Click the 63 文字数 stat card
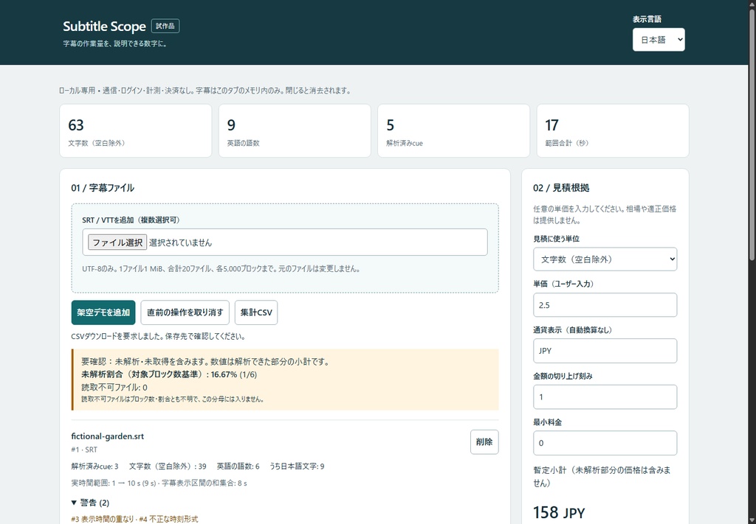The image size is (756, 524). [136, 131]
